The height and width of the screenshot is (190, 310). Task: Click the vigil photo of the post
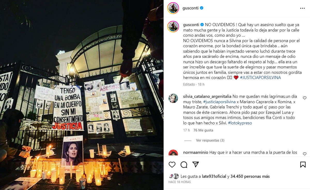pos(82,95)
